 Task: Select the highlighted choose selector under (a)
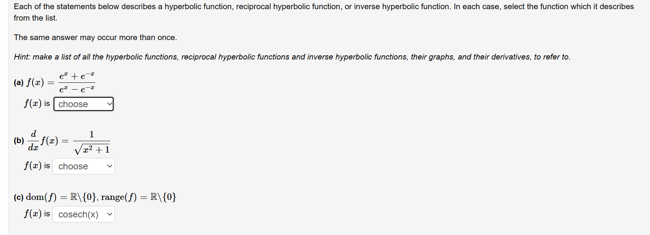(x=83, y=104)
